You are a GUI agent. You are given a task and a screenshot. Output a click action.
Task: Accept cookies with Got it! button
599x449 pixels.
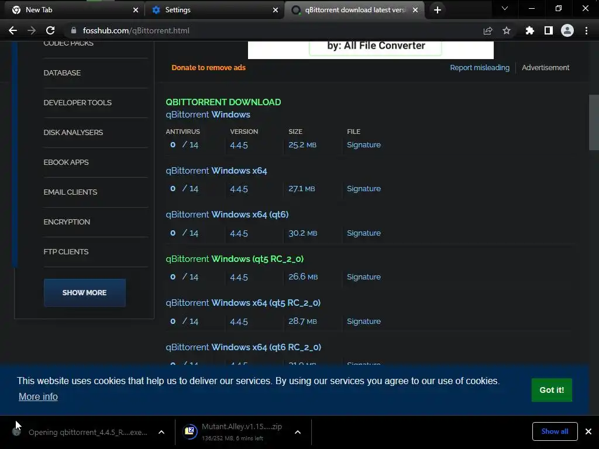point(552,390)
